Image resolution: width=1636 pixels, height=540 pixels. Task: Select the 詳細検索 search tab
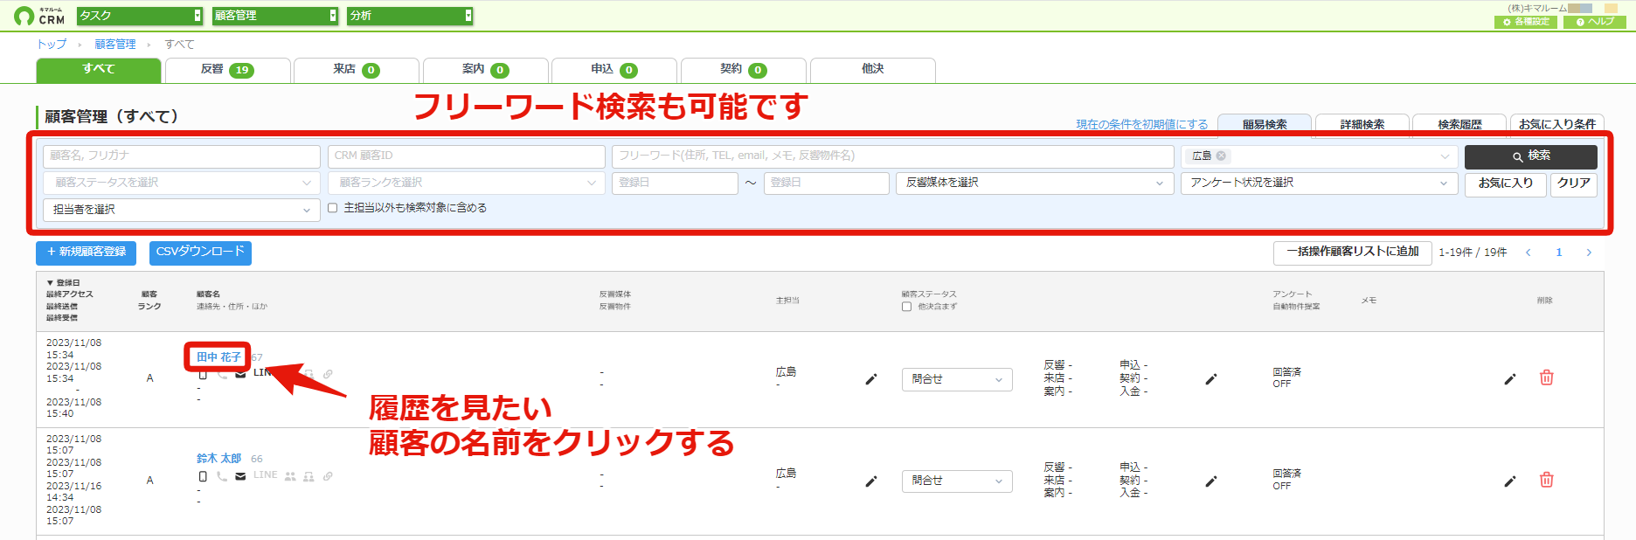click(1362, 125)
